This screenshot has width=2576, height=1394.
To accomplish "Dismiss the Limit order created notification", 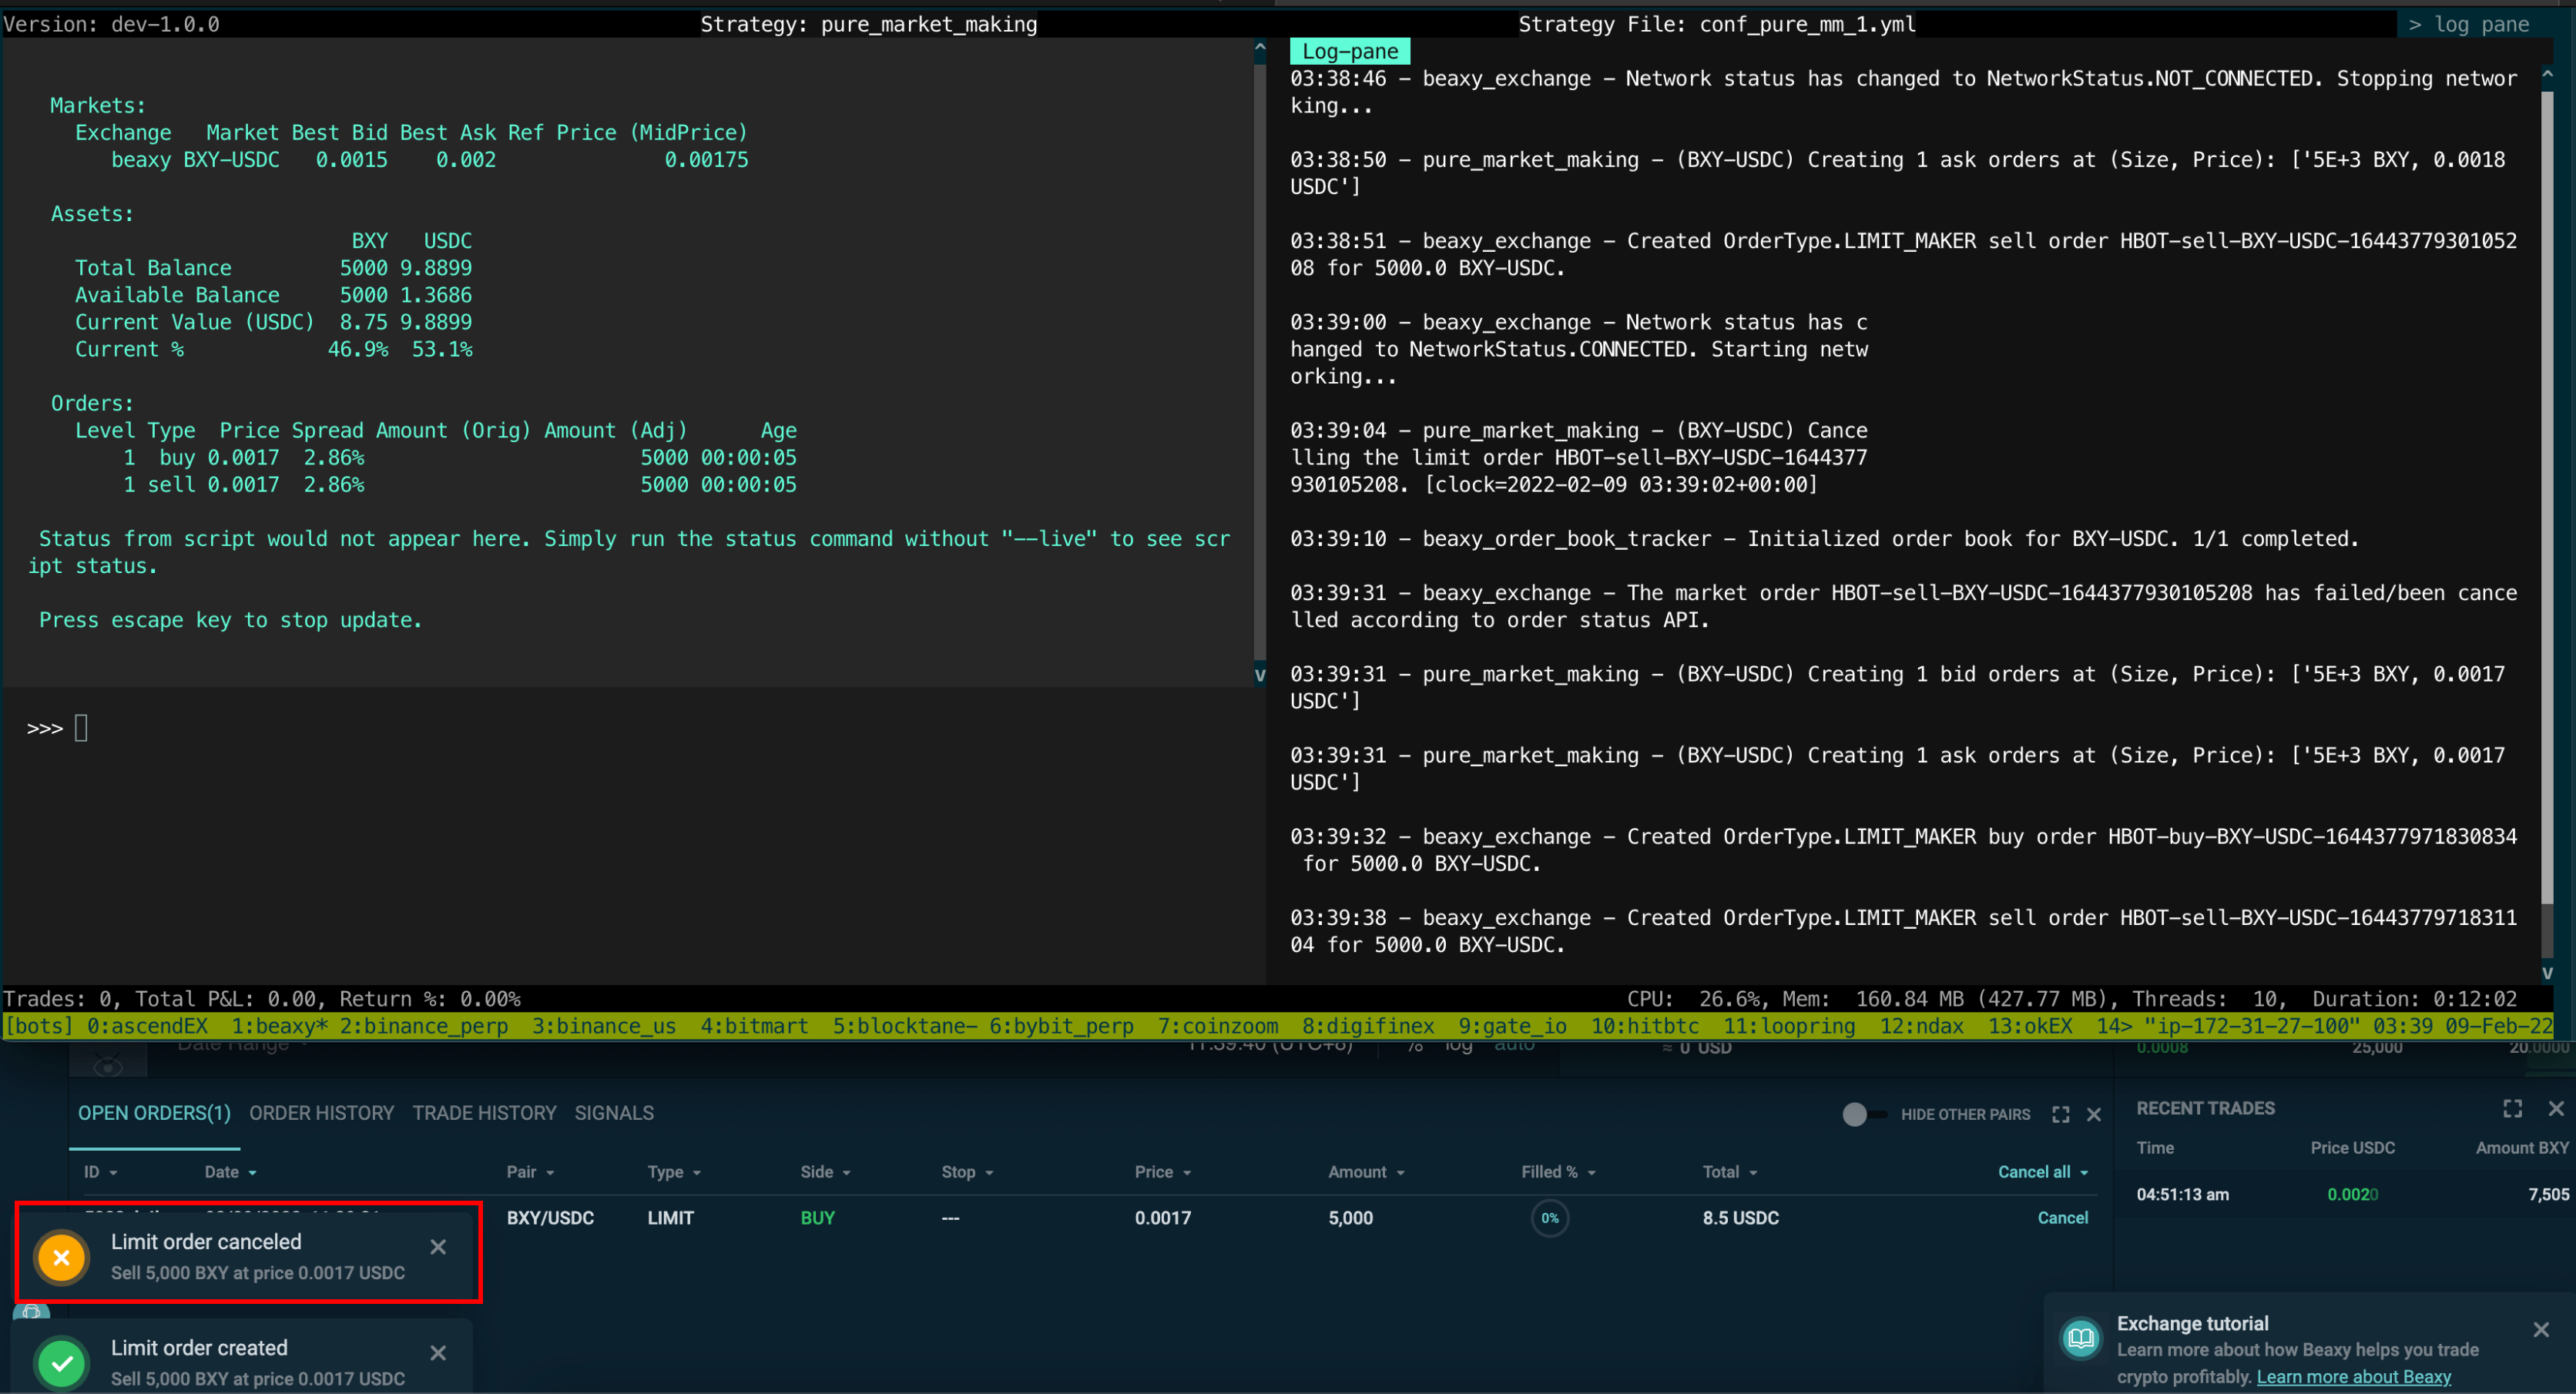I will (438, 1352).
